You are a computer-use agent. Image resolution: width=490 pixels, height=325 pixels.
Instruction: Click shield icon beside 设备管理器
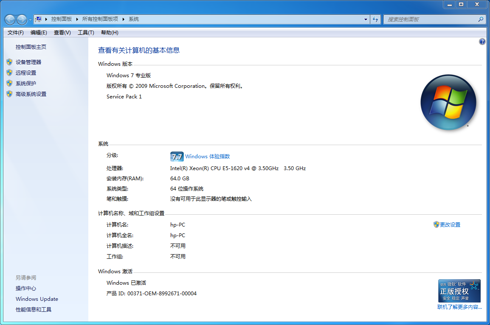coord(9,62)
